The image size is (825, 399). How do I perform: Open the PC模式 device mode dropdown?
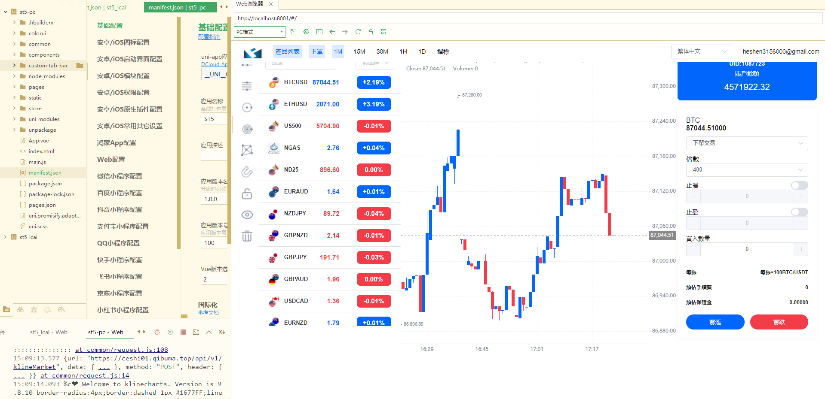tap(260, 32)
